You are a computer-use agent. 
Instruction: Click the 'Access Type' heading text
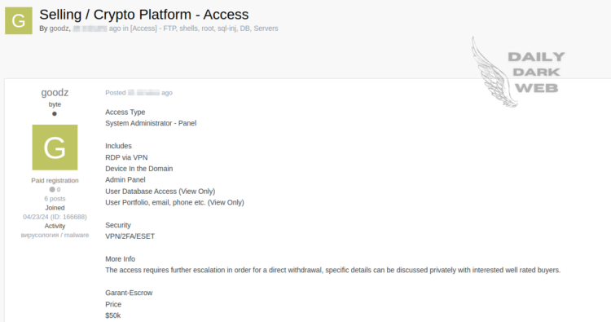(x=125, y=112)
